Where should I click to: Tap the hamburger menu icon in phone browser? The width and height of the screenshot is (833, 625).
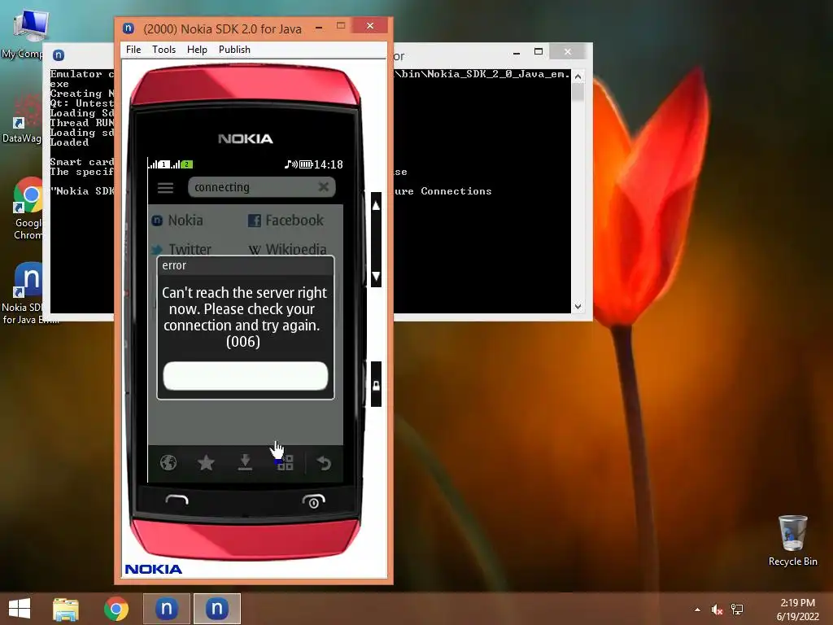tap(165, 188)
